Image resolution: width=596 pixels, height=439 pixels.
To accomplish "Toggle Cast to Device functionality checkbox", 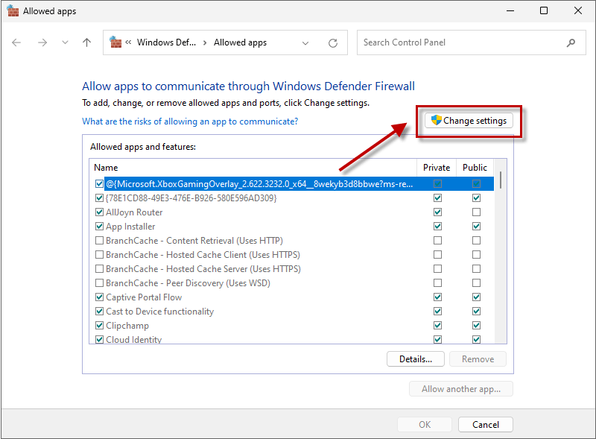I will click(99, 312).
